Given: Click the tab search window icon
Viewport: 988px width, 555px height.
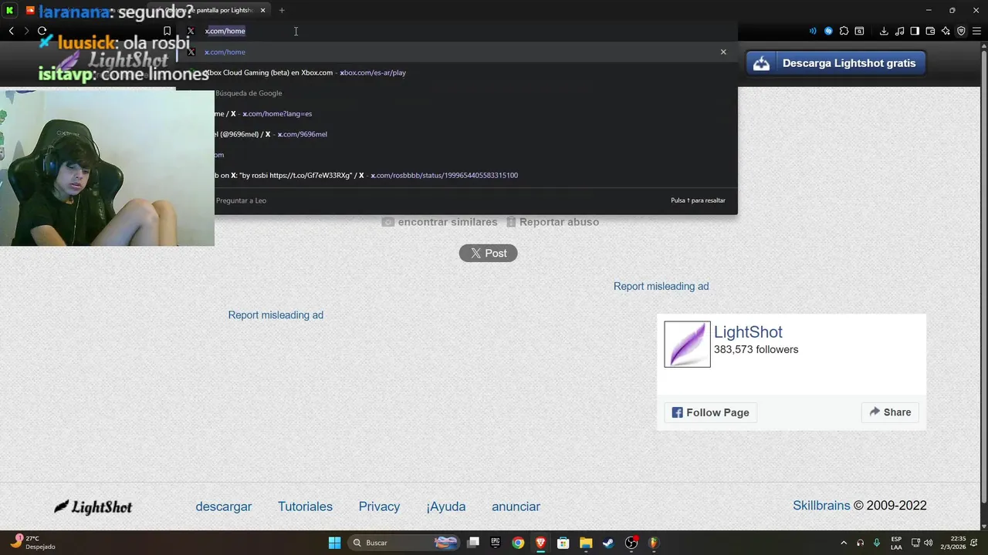Looking at the screenshot, I should (859, 31).
